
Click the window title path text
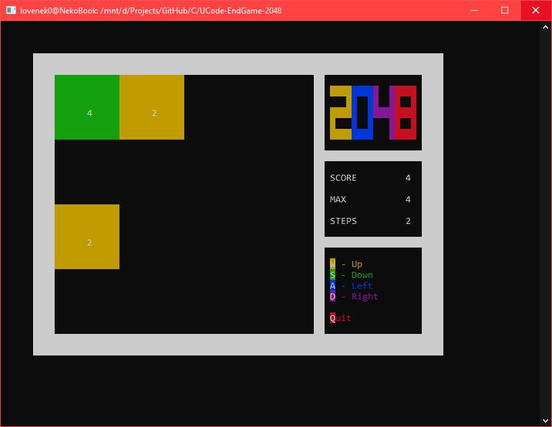click(150, 11)
